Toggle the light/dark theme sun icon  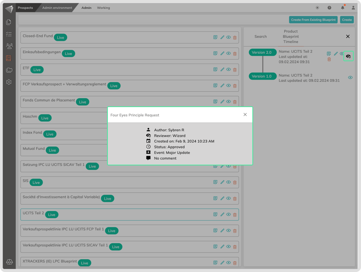[x=317, y=8]
